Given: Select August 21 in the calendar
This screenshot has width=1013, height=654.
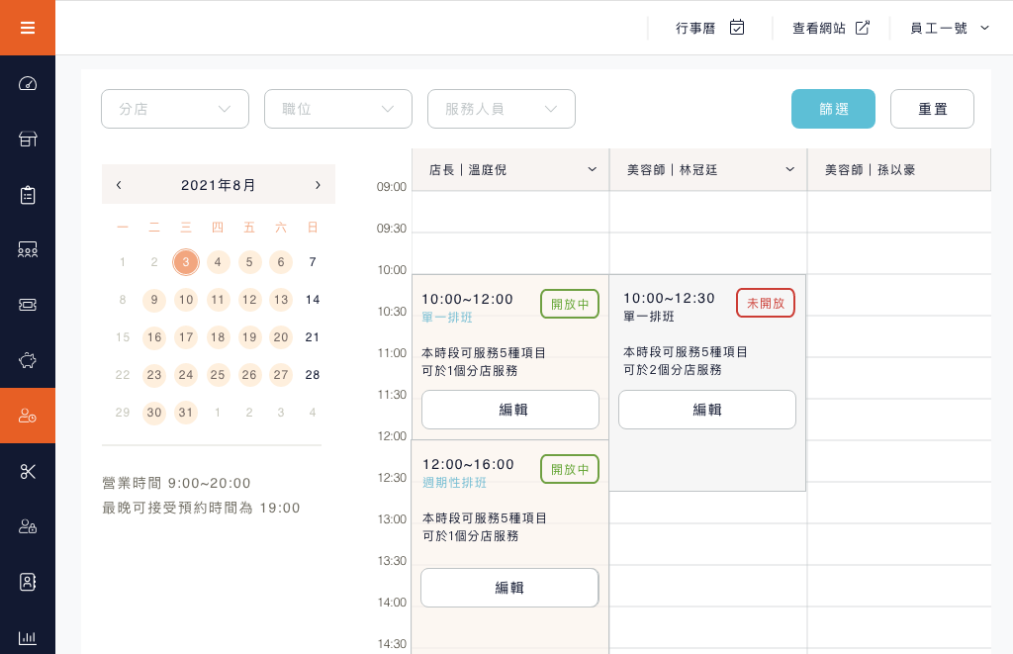Looking at the screenshot, I should pos(313,336).
